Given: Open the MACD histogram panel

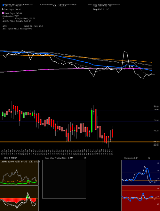Looking at the screenshot, I should coord(19,198).
